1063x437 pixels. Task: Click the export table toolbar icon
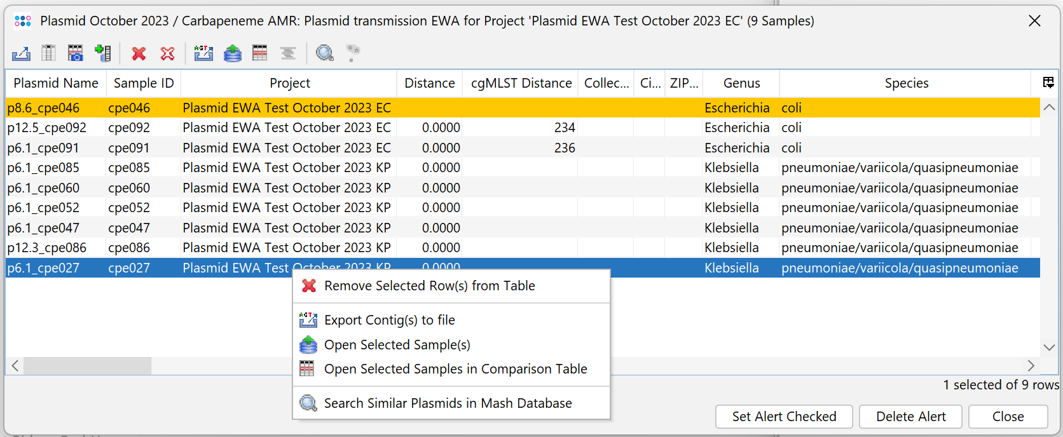click(21, 53)
